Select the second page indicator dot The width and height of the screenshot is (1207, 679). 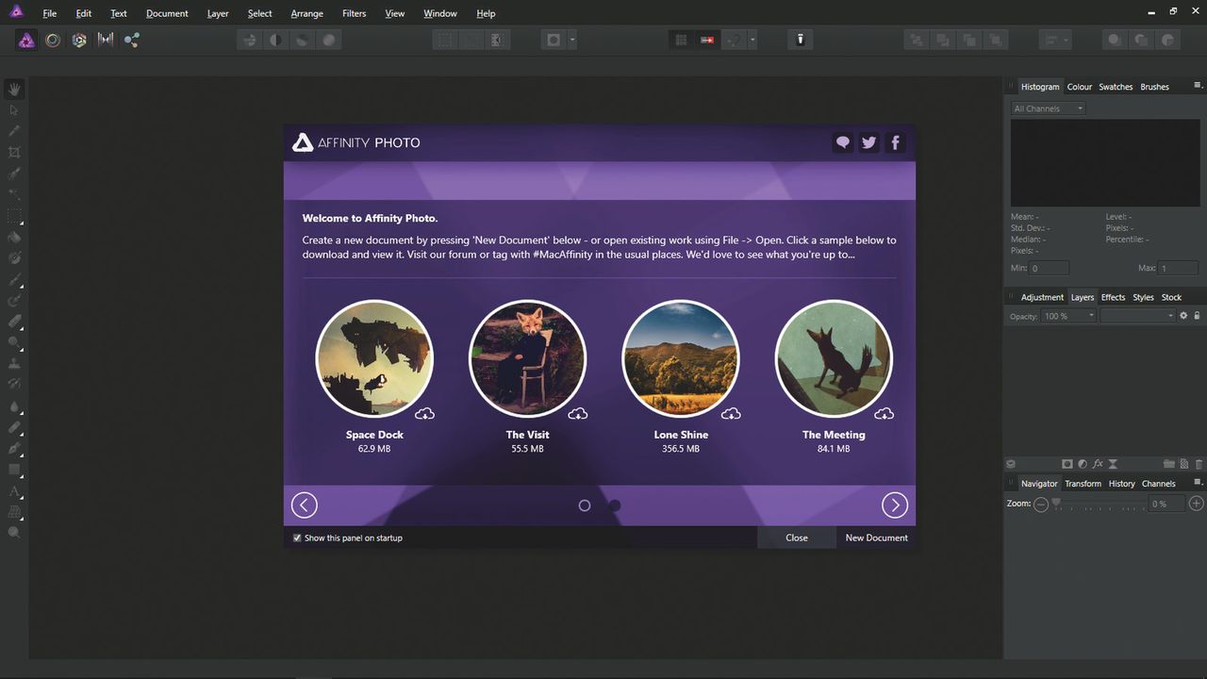(615, 505)
